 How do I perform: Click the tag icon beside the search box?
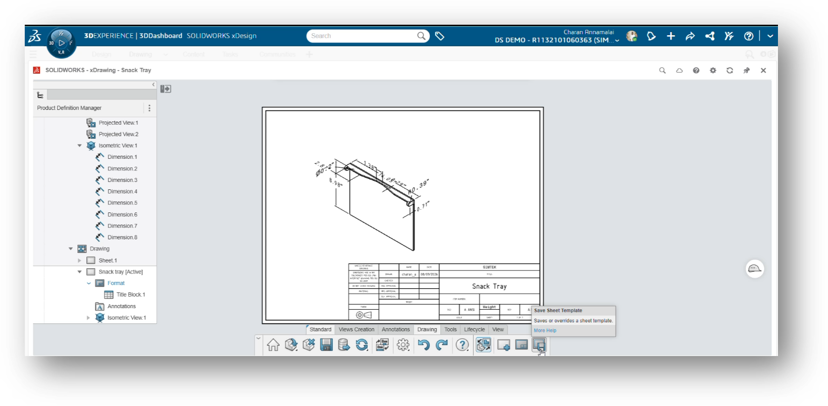[x=440, y=36]
